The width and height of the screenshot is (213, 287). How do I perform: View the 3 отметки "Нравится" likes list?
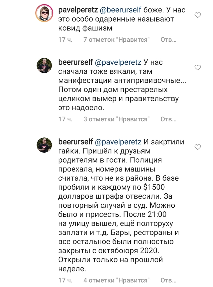[117, 119]
